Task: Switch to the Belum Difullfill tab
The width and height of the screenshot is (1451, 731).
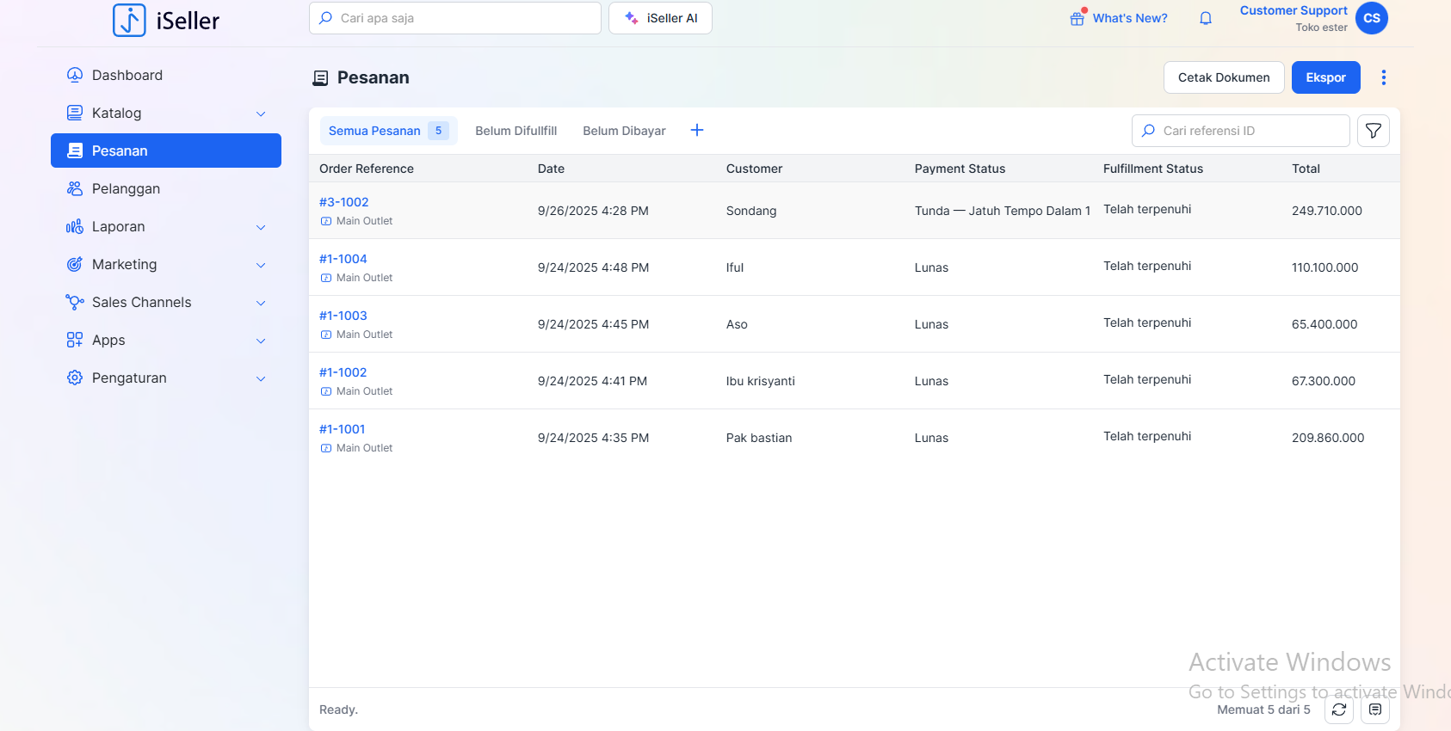Action: pyautogui.click(x=516, y=131)
